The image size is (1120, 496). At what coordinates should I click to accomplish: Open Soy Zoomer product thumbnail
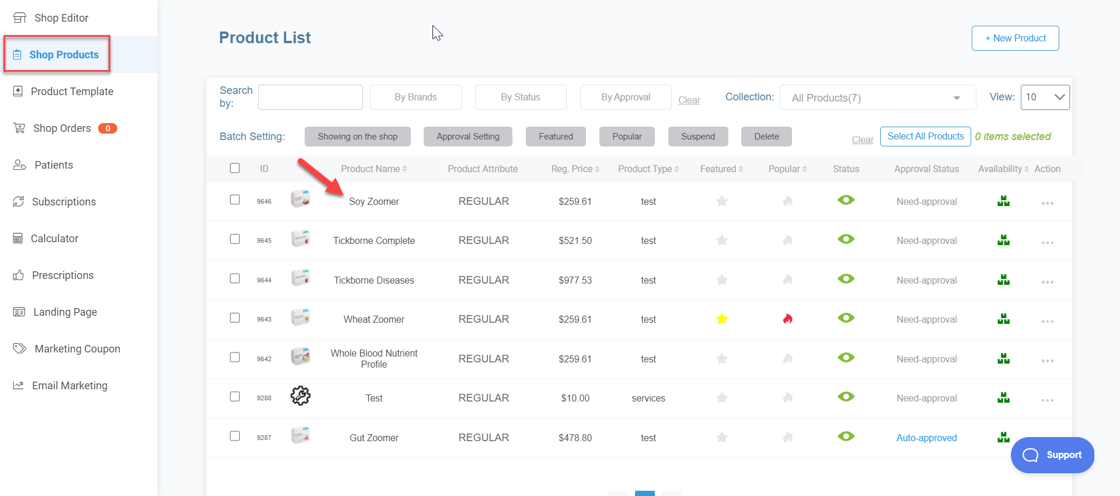(301, 200)
